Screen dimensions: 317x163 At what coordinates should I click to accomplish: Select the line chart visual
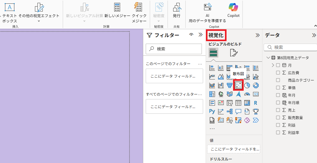212,77
